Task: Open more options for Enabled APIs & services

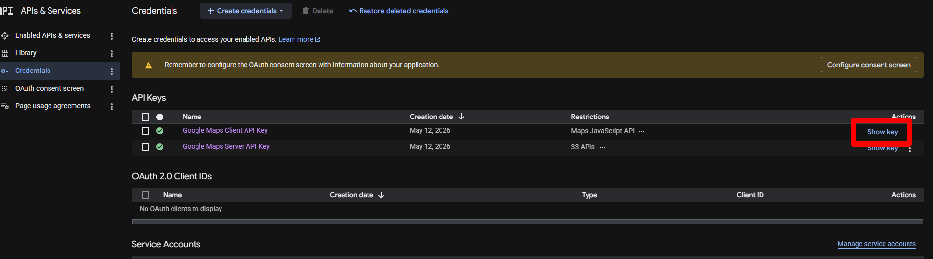Action: point(112,36)
